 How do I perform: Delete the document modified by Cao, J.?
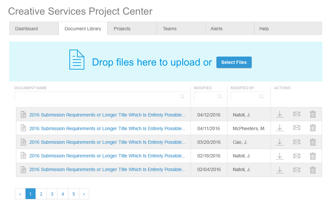tap(312, 142)
